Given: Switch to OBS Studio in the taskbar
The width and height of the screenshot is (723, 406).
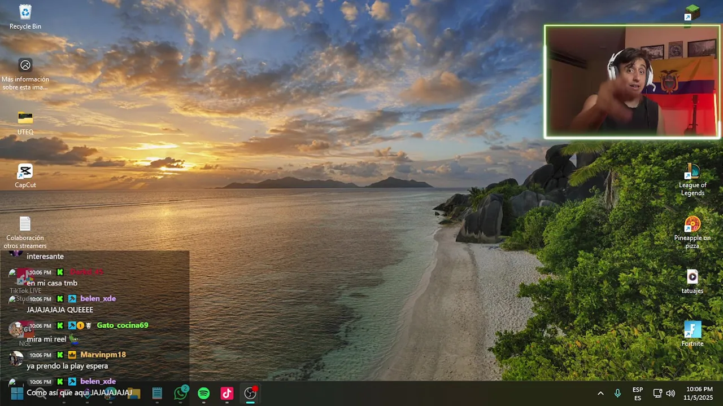Looking at the screenshot, I should click(x=250, y=393).
